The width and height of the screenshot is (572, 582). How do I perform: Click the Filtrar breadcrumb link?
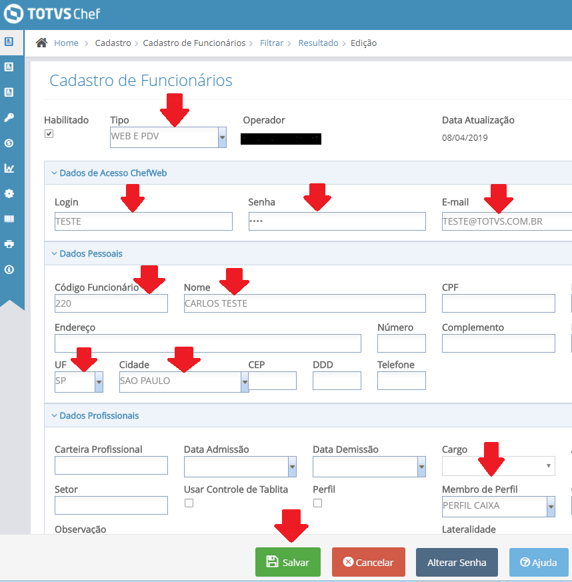[271, 43]
